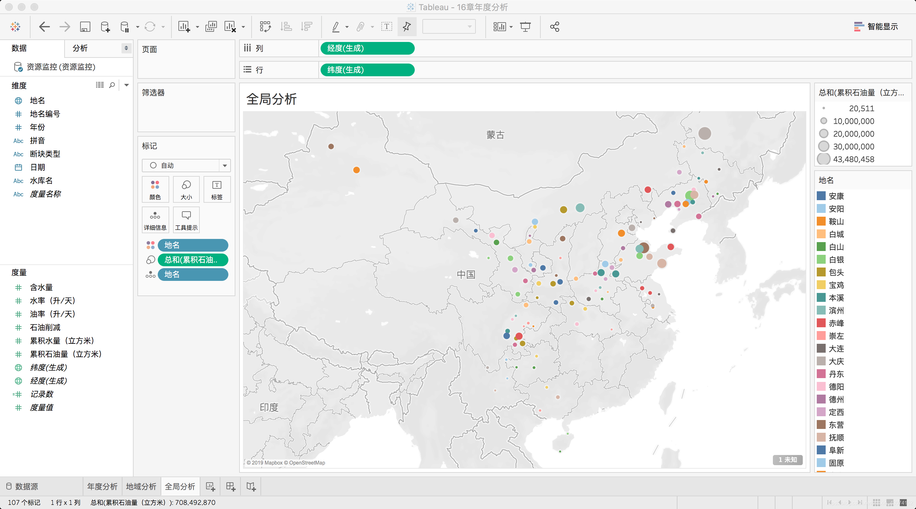Click the share workbook icon
The width and height of the screenshot is (916, 509).
point(555,27)
